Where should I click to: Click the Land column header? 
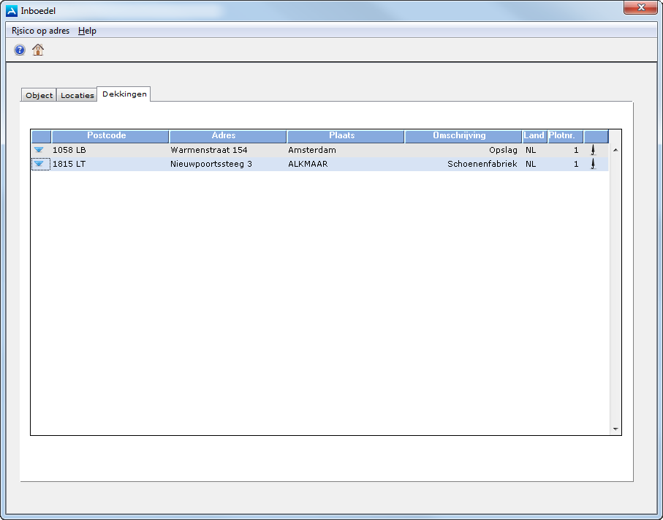tap(534, 136)
